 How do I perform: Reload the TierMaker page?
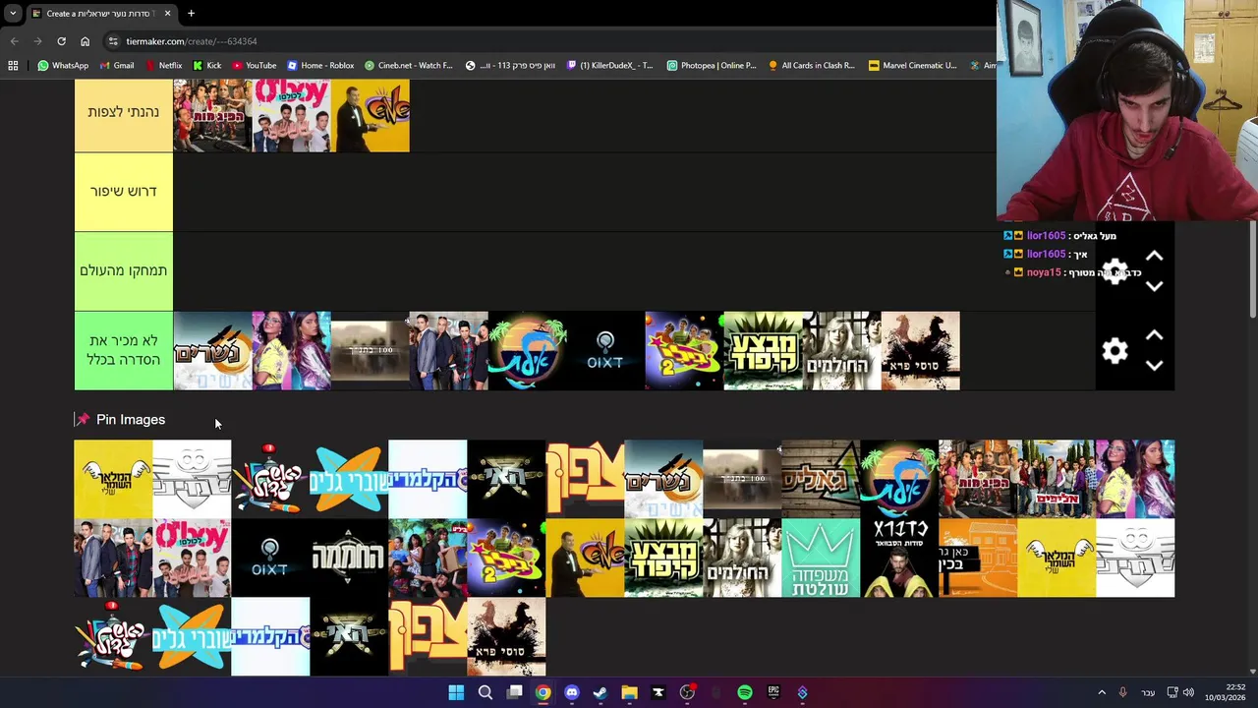(x=61, y=41)
